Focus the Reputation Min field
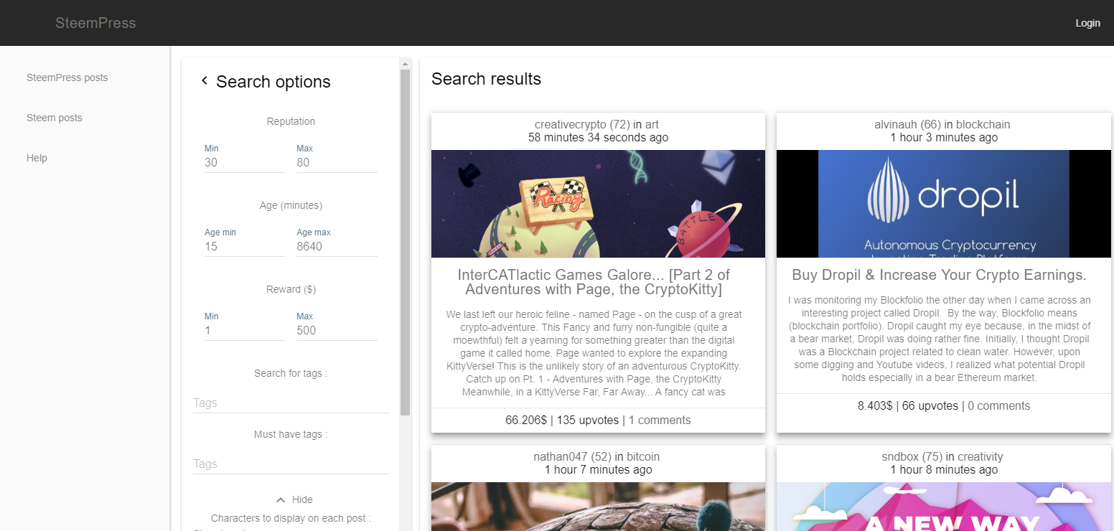1114x531 pixels. tap(245, 163)
